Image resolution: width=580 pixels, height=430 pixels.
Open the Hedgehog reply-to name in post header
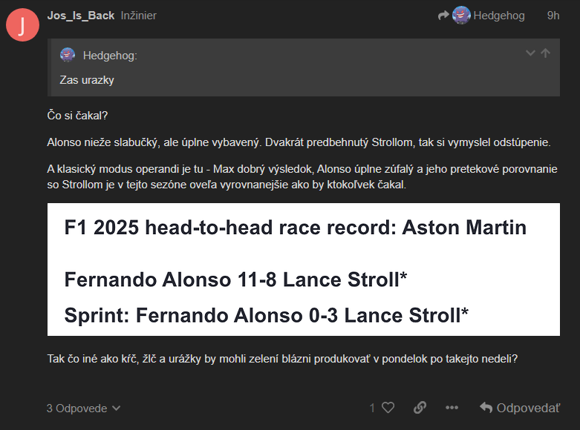[499, 16]
